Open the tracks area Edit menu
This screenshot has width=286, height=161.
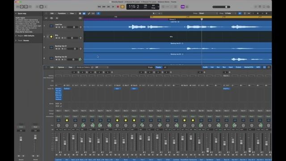pos(52,13)
